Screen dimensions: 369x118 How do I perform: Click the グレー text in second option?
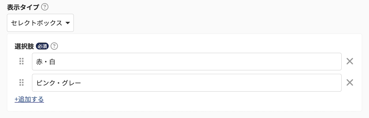[x=71, y=83]
